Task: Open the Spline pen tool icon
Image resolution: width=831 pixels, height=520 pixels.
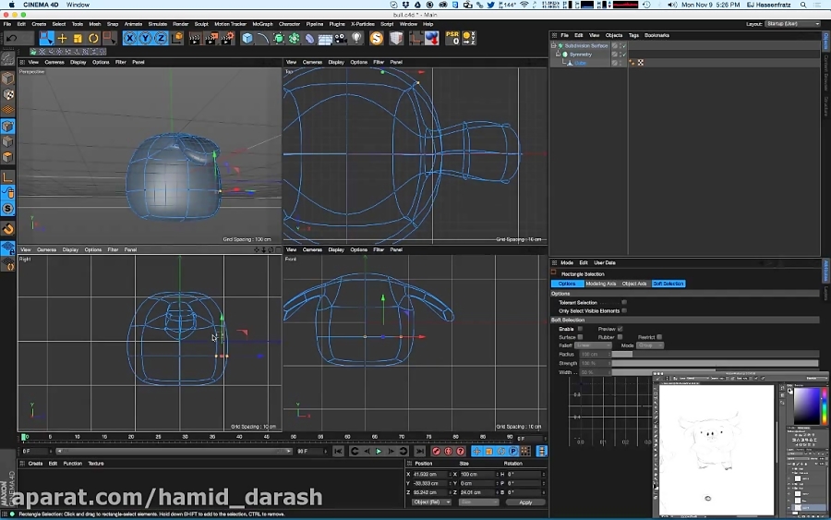Action: click(x=263, y=38)
